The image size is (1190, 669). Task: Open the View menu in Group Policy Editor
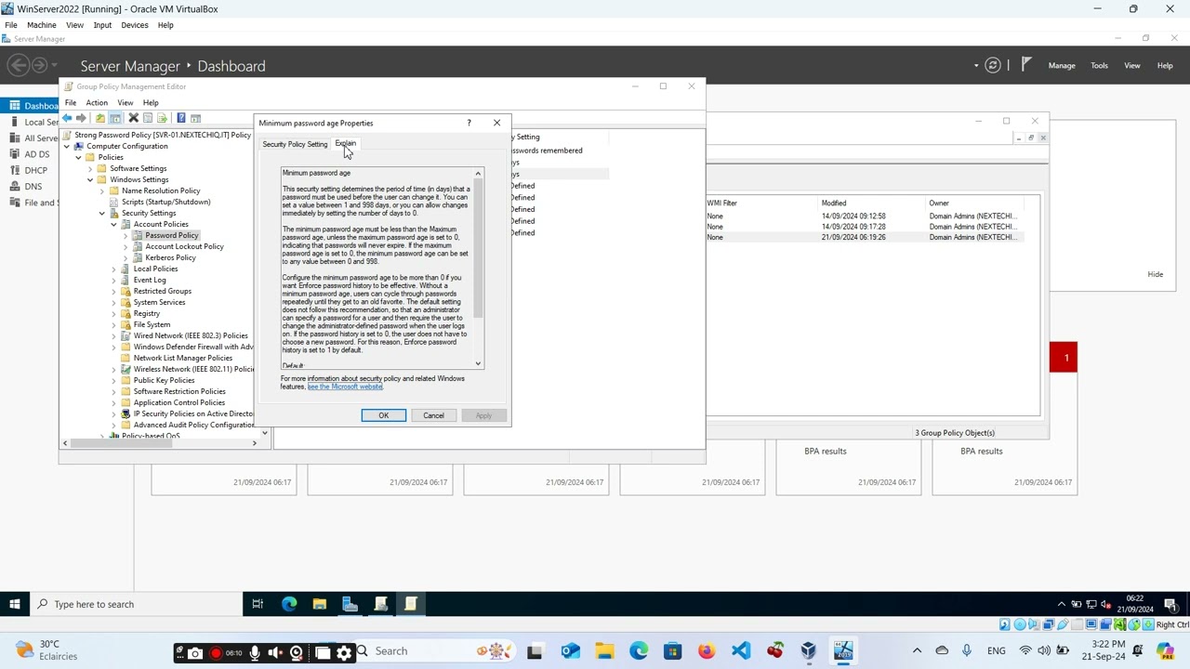(125, 102)
